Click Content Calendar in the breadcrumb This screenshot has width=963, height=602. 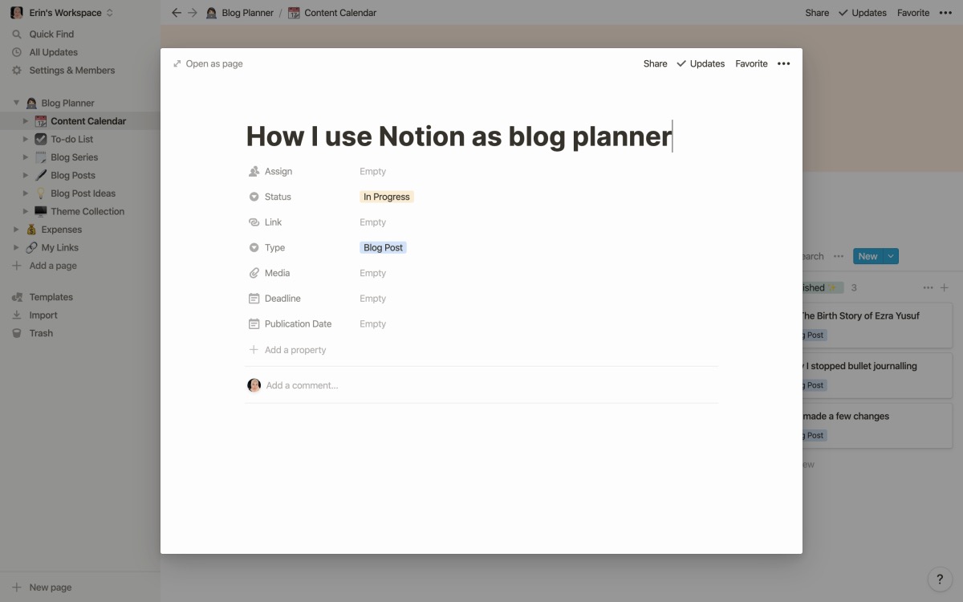coord(332,13)
